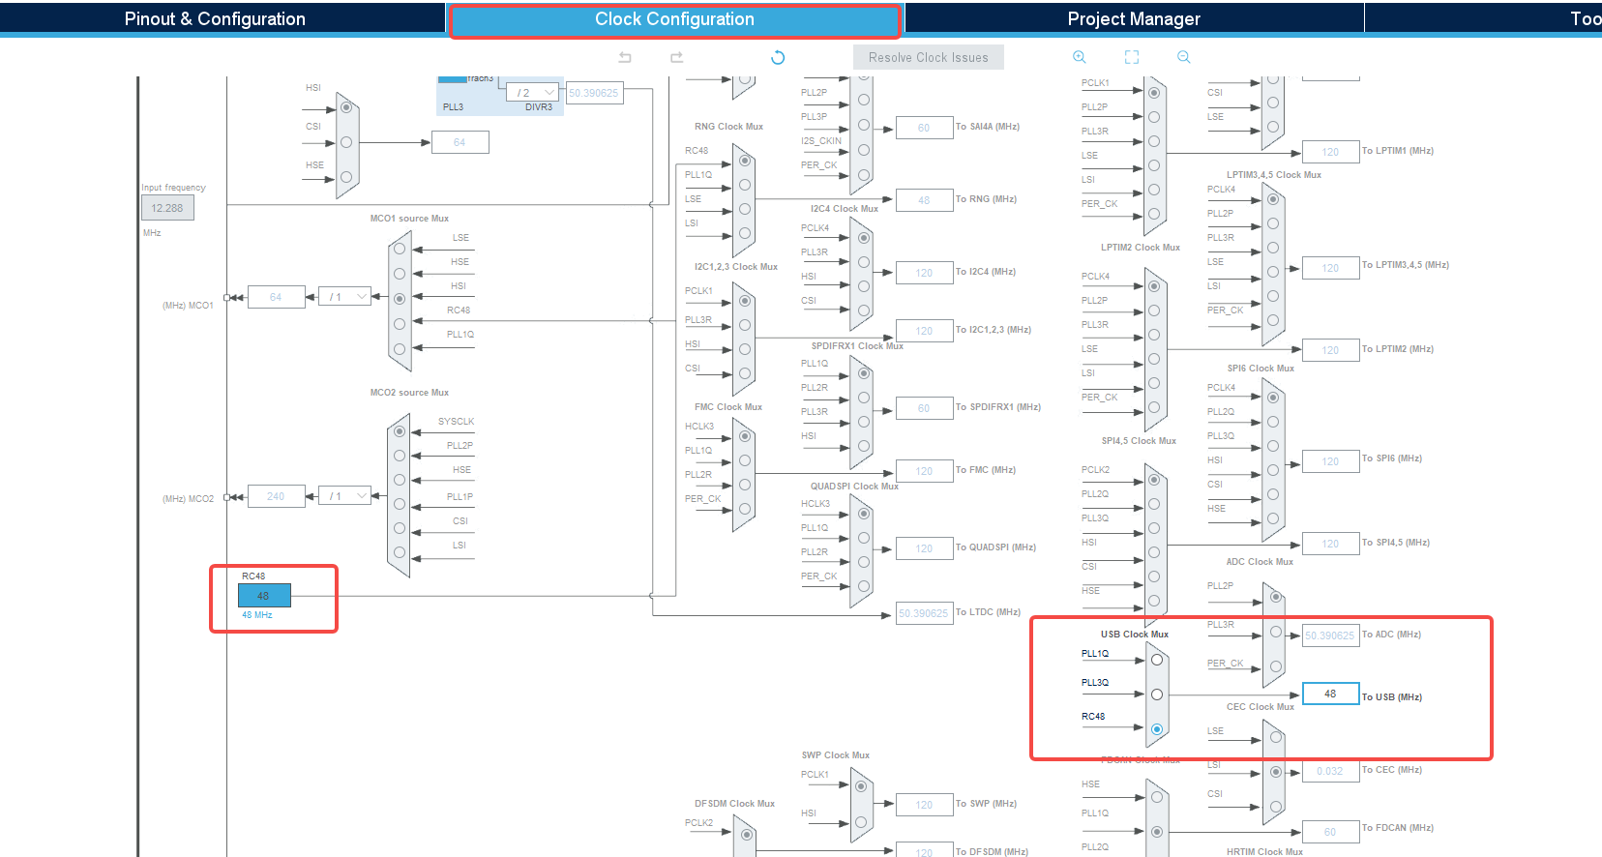Click the To FDCAN (MHz) value box

[1330, 832]
